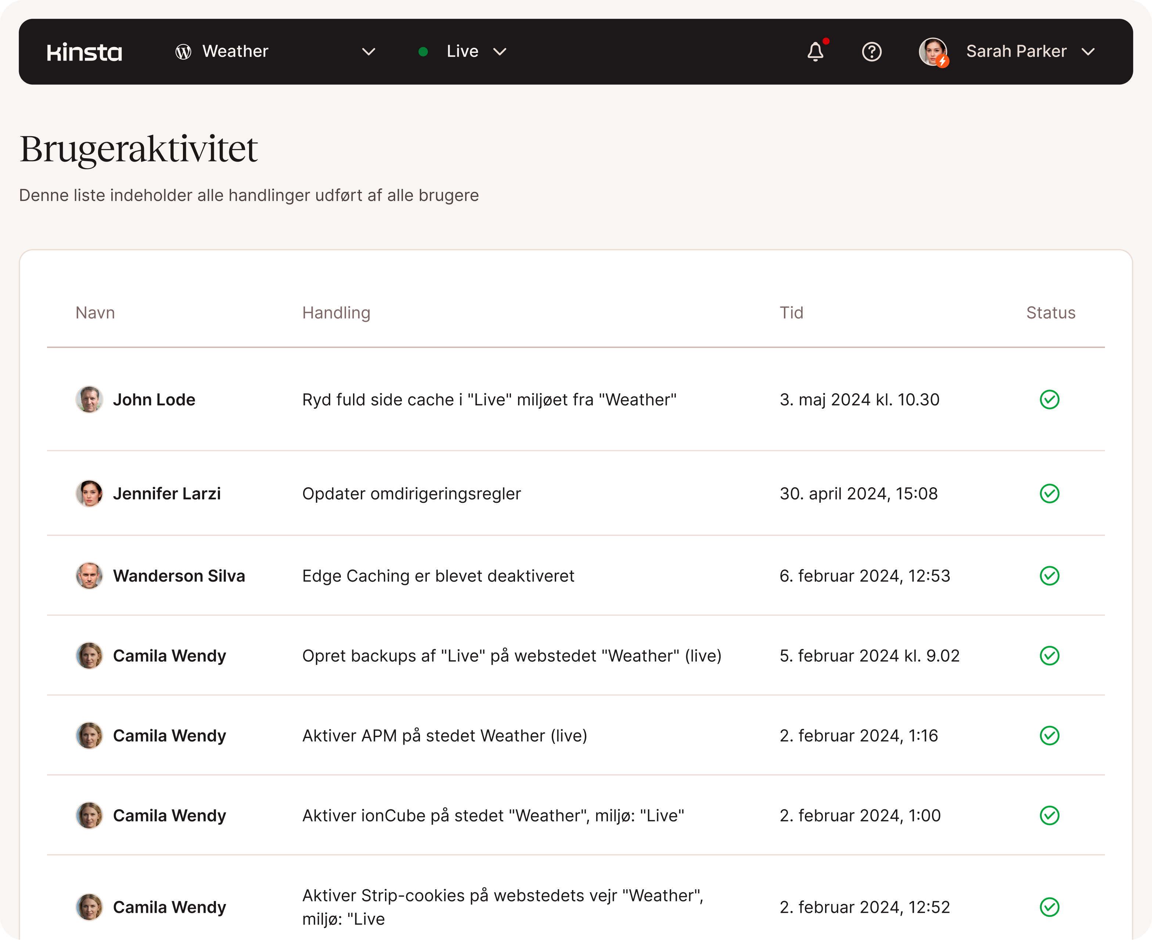Click the Status column header
The image size is (1152, 940).
1050,312
